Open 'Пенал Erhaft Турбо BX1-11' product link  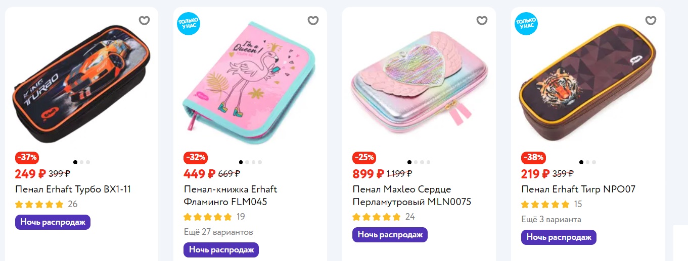73,189
